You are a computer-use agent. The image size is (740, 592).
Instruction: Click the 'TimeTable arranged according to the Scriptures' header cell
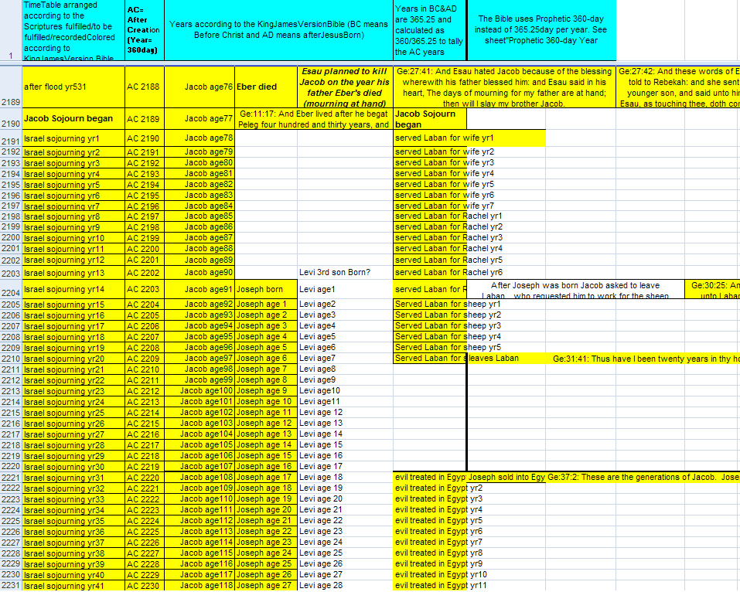pos(73,30)
